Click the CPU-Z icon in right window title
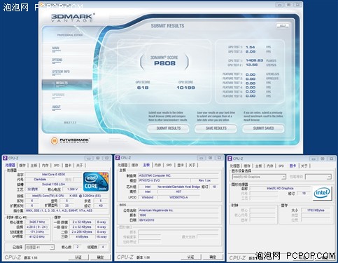 tap(230, 159)
